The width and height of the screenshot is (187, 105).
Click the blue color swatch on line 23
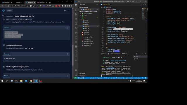click(113, 51)
